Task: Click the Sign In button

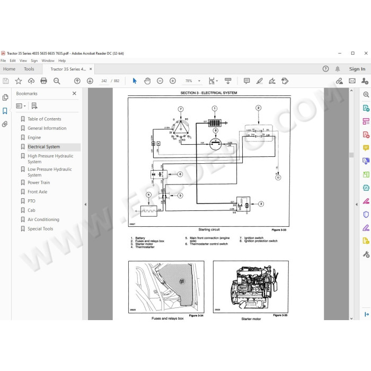Action: coord(357,69)
